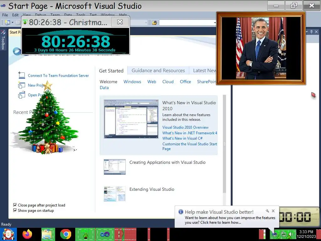Click the What's New IDE screenshot thumbnail
Screen dimensions: 321x241
pyautogui.click(x=131, y=119)
